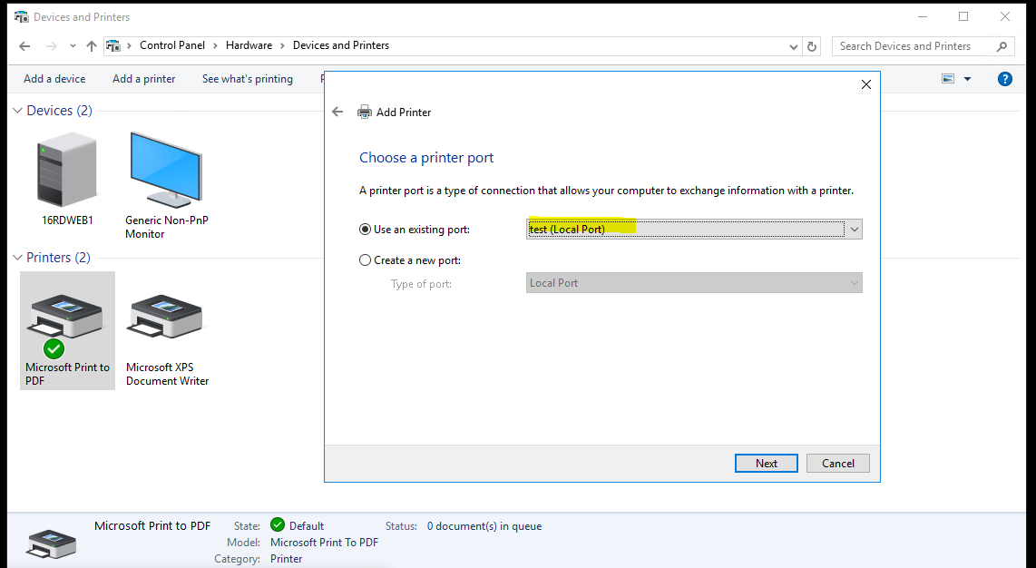
Task: Click the Next button
Action: pos(766,463)
